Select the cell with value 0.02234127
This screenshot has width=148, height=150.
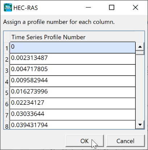[73, 104]
